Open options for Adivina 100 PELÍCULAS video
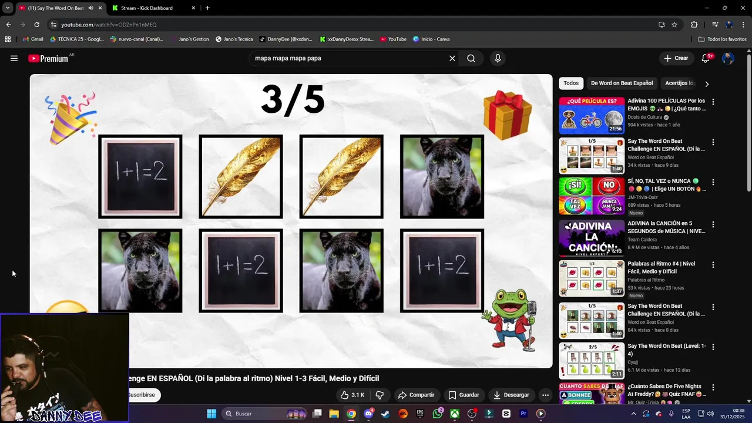Screen dimensions: 752x423 (x=713, y=102)
